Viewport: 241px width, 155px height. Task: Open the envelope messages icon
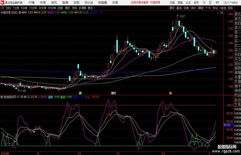coord(217,3)
